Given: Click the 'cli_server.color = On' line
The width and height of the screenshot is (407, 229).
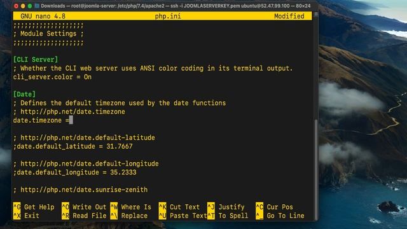Looking at the screenshot, I should click(52, 77).
